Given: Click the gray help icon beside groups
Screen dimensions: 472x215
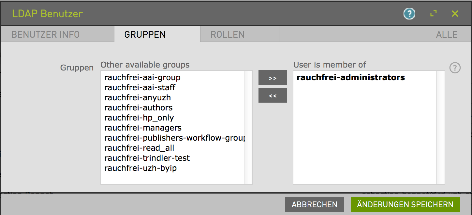Looking at the screenshot, I should pyautogui.click(x=455, y=68).
